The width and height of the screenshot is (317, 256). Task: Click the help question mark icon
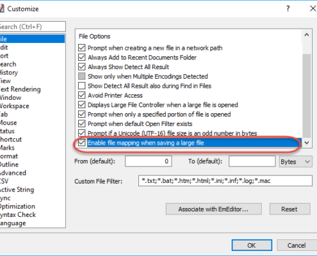click(288, 9)
